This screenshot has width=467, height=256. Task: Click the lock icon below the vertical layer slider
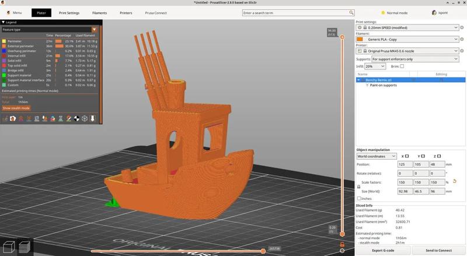342,244
